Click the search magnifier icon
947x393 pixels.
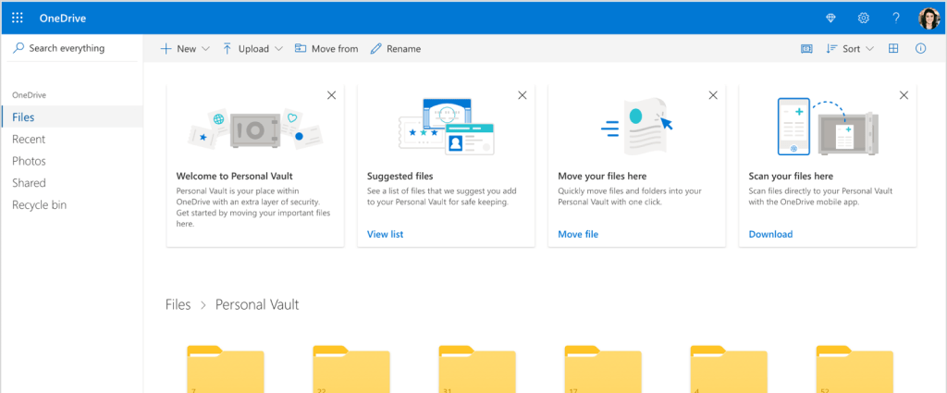[x=18, y=48]
